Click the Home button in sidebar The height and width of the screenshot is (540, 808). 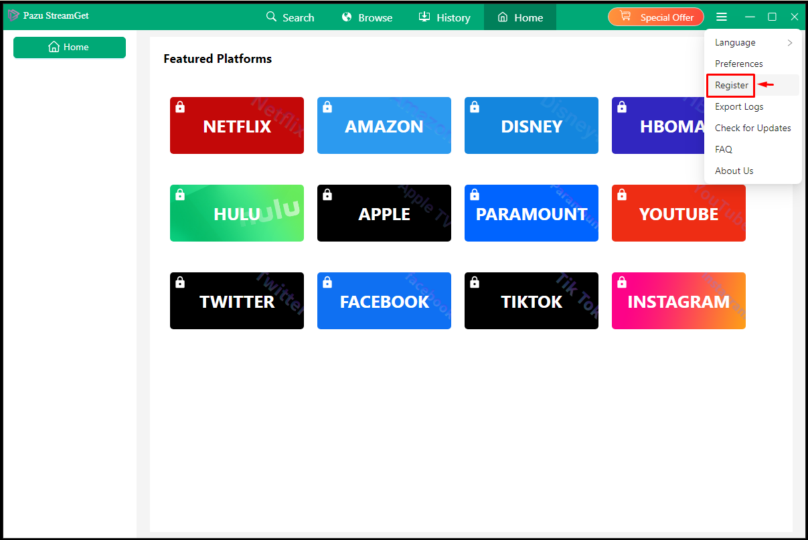click(70, 48)
